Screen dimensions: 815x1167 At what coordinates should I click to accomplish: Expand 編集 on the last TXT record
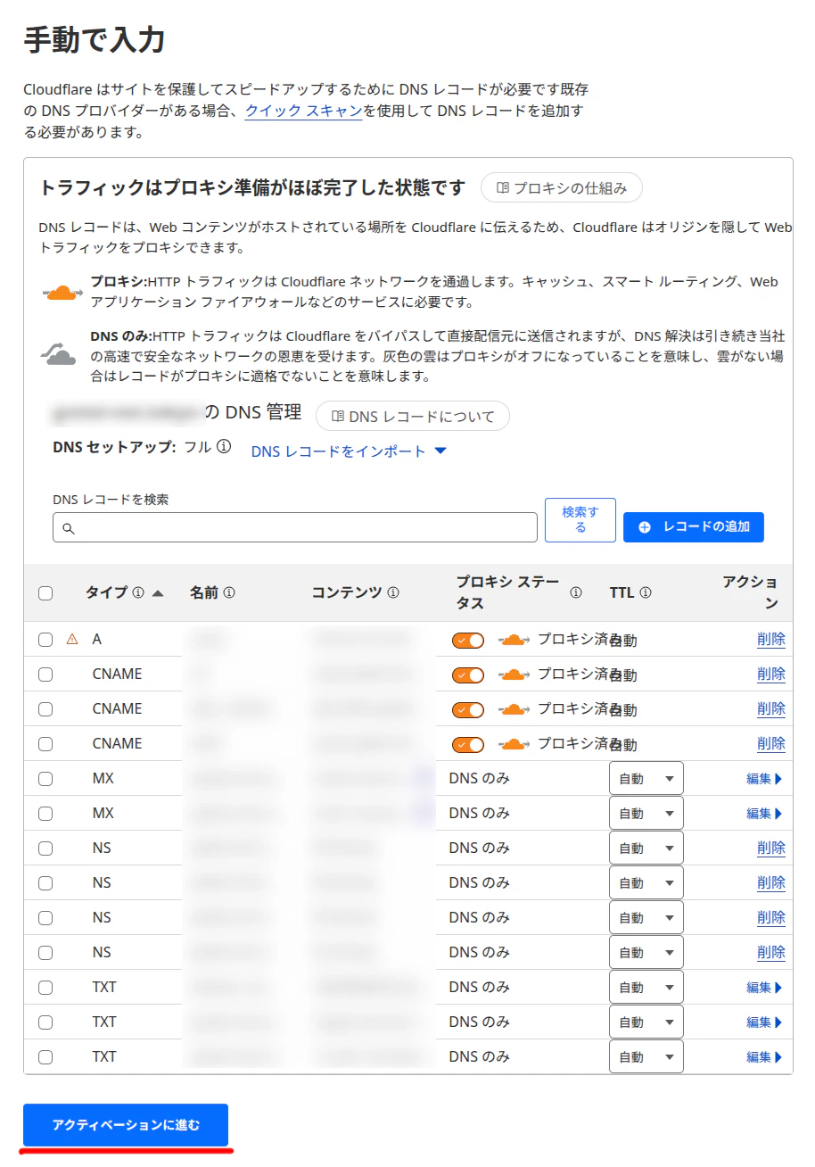(764, 1057)
